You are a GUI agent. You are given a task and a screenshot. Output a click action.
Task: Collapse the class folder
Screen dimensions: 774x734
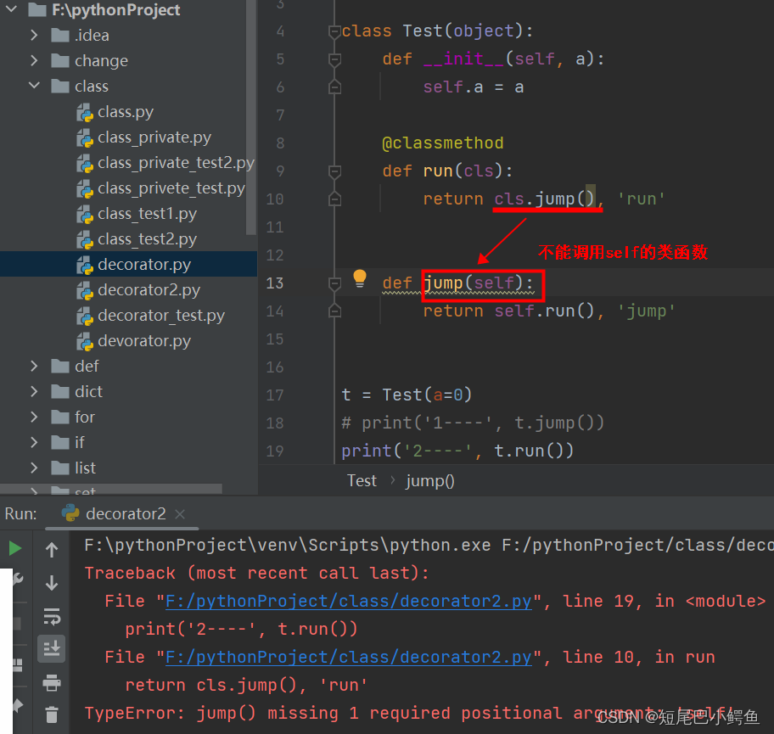click(x=34, y=86)
